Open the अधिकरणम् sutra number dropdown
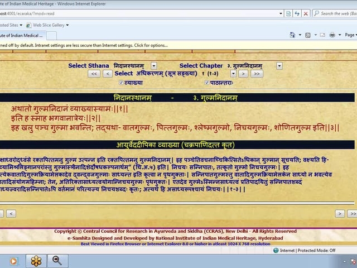The width and height of the screenshot is (357, 268). pos(233,74)
